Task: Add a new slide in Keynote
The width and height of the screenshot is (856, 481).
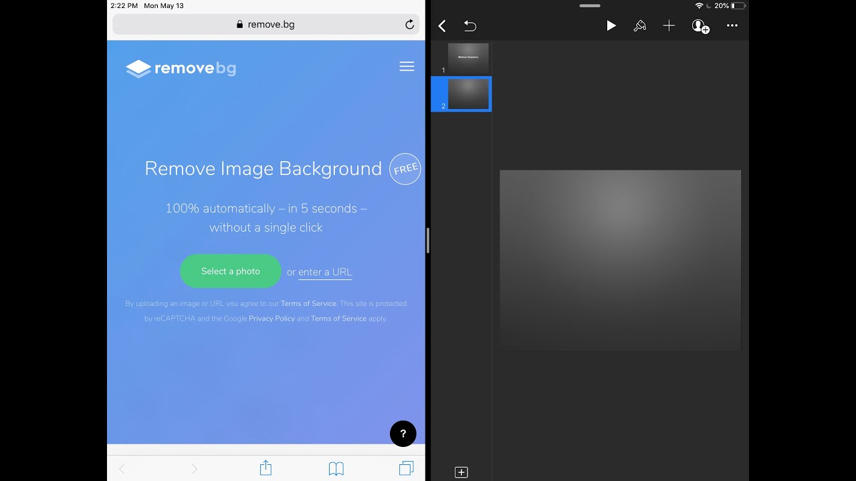Action: pos(461,472)
